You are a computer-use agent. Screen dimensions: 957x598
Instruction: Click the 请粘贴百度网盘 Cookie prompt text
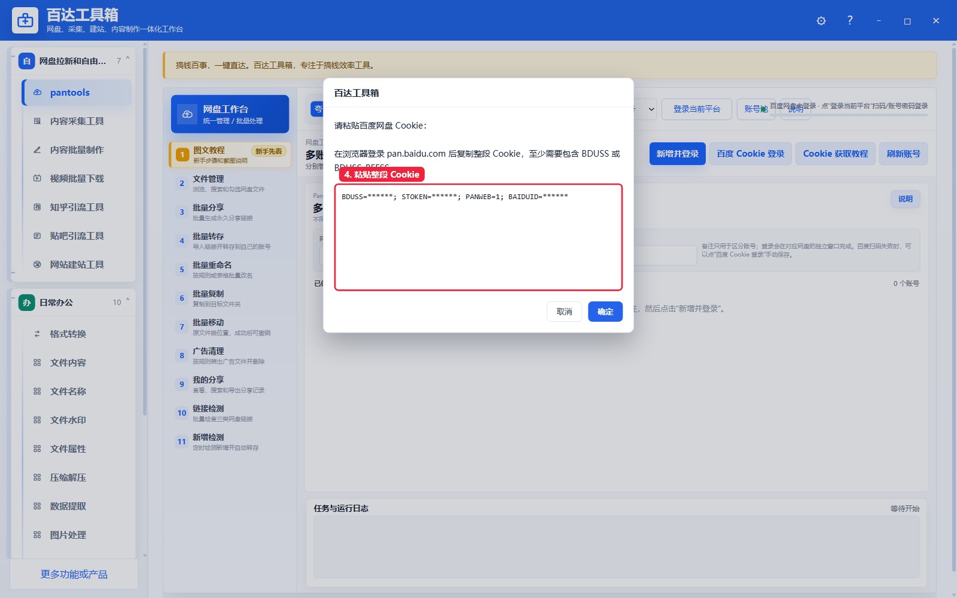coord(380,126)
